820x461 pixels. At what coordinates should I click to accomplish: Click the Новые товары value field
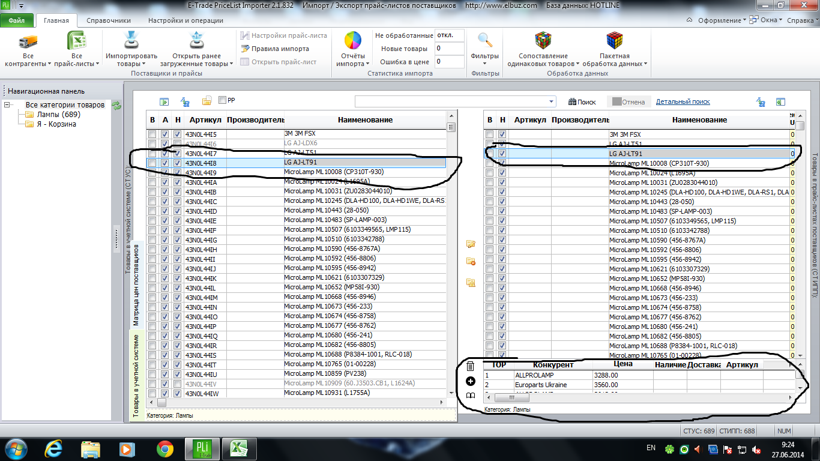point(449,49)
